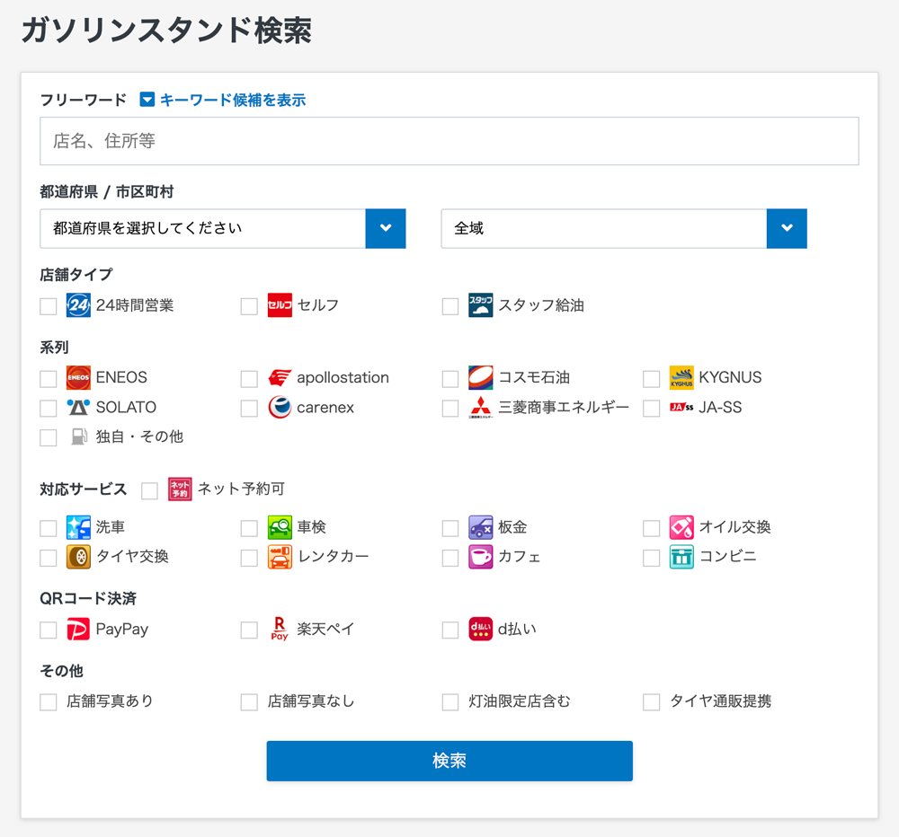Click the コスモ石油 brand logo
Viewport: 899px width, 837px height.
pyautogui.click(x=480, y=377)
